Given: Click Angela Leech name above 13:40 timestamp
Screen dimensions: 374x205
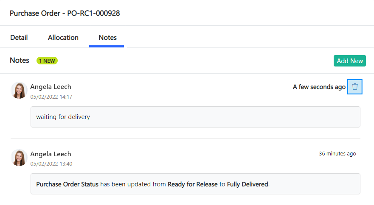Looking at the screenshot, I should [x=51, y=154].
